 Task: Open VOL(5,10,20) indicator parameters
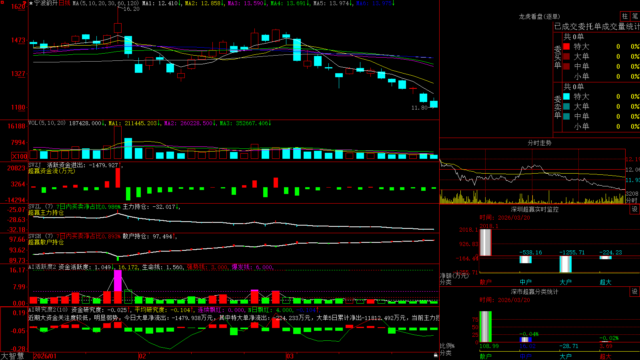click(47, 123)
